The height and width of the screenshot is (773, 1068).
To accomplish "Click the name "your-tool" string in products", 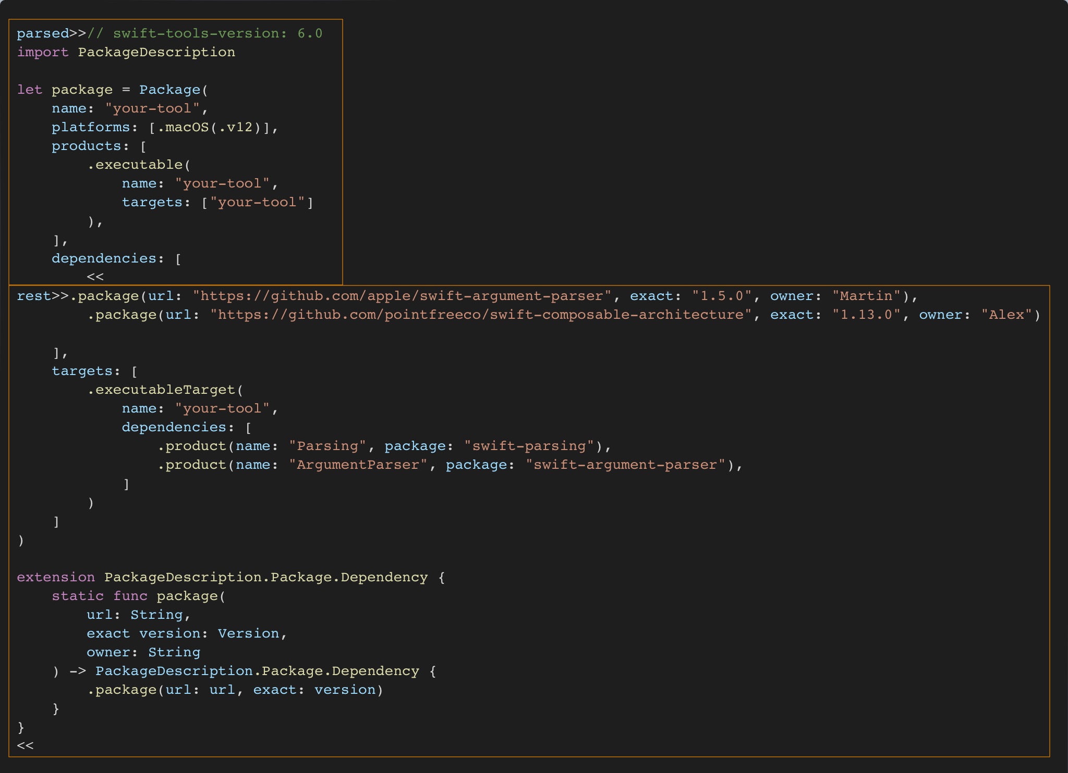I will (x=224, y=183).
